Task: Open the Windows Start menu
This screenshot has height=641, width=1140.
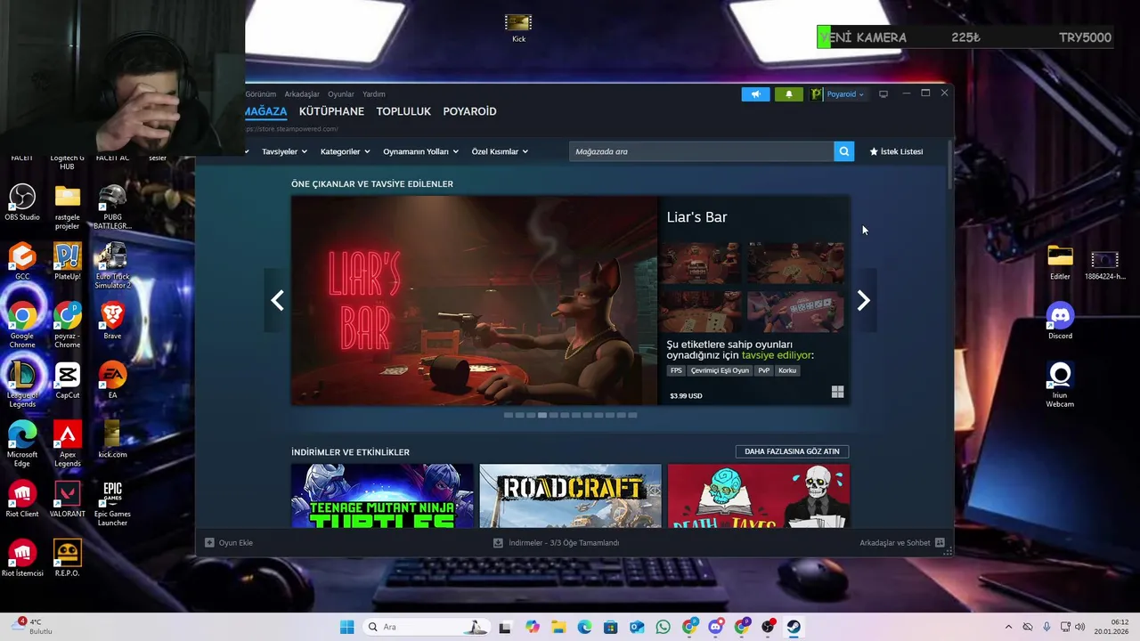Action: pos(346,627)
